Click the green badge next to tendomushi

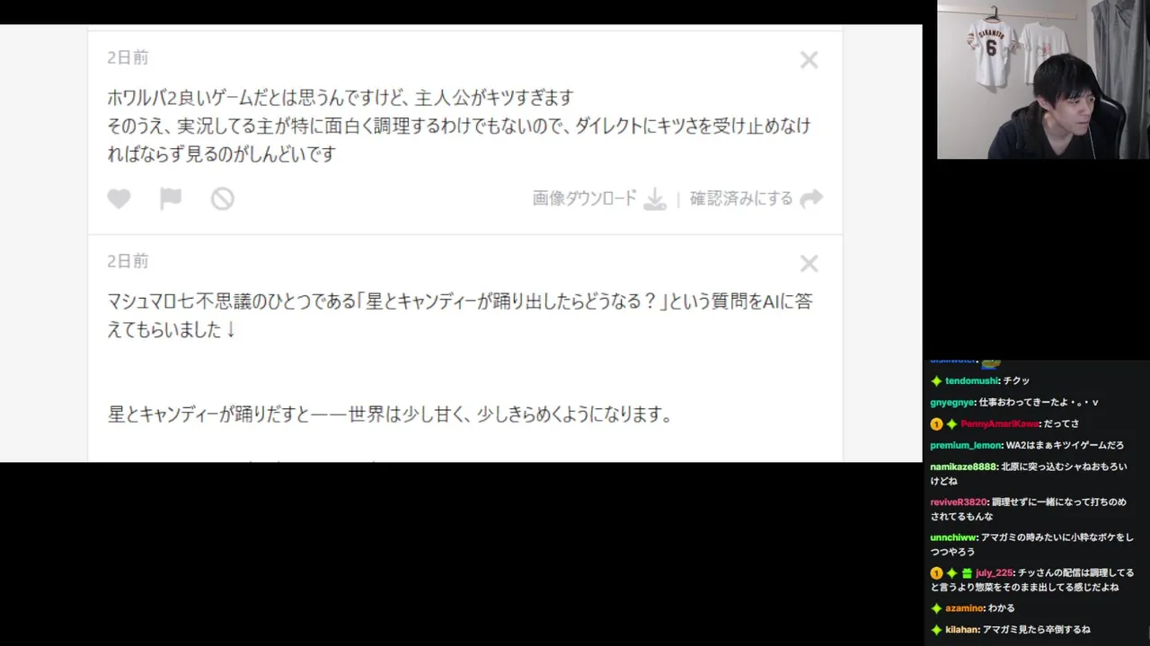[936, 381]
